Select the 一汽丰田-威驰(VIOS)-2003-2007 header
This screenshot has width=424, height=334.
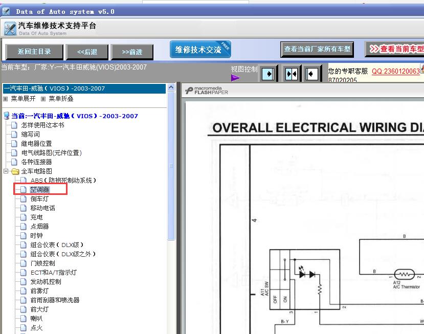click(84, 88)
